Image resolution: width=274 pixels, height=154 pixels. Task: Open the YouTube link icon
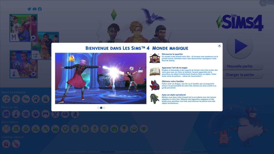[x=35, y=9]
